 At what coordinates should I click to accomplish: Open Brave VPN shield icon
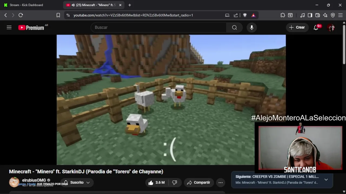tap(333, 15)
